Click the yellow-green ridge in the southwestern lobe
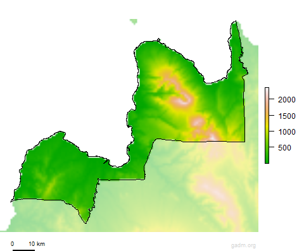Image resolution: width=304 pixels, height=251 pixels. [51, 185]
